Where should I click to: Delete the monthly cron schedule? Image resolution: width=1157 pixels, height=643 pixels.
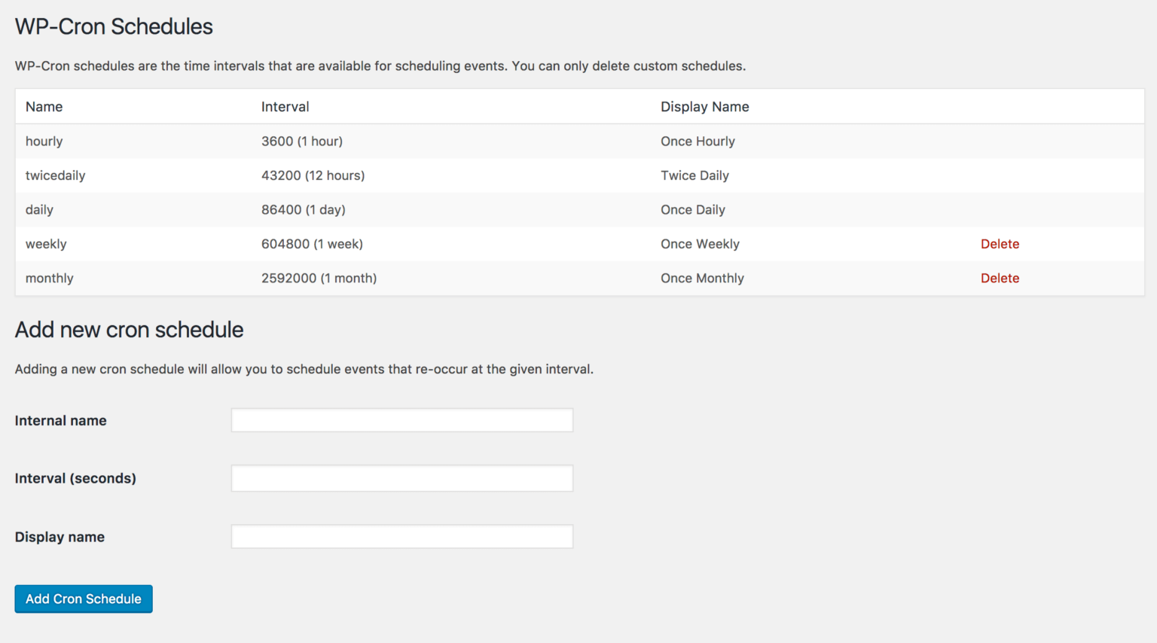(1000, 278)
